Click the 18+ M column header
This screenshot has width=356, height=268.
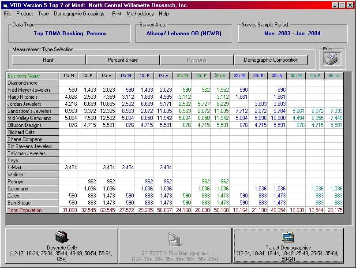[126, 76]
